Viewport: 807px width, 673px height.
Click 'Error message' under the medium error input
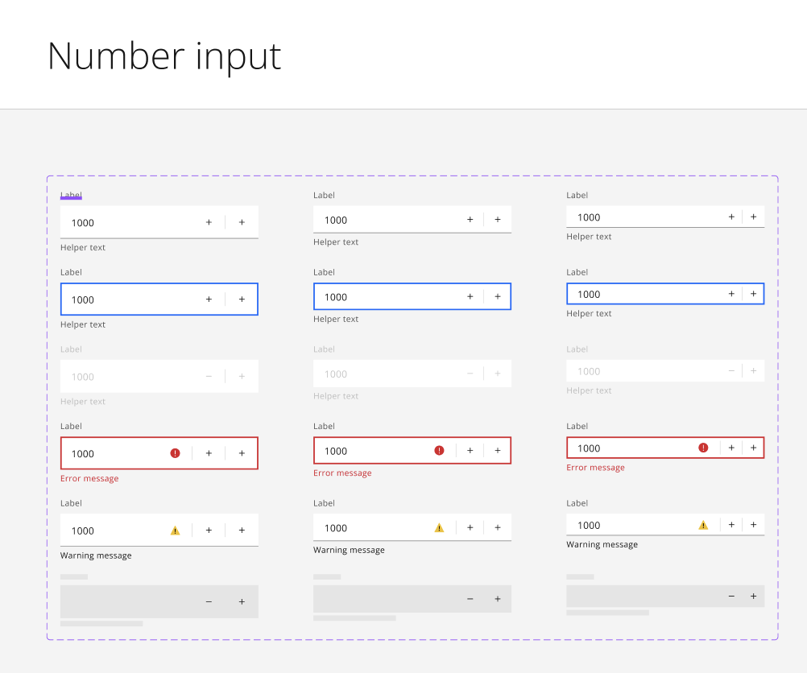[x=343, y=473]
